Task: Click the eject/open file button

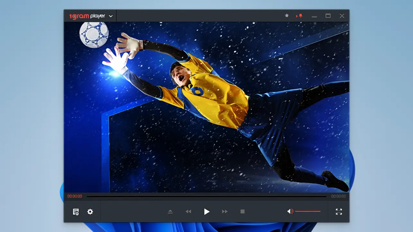Action: click(x=170, y=212)
